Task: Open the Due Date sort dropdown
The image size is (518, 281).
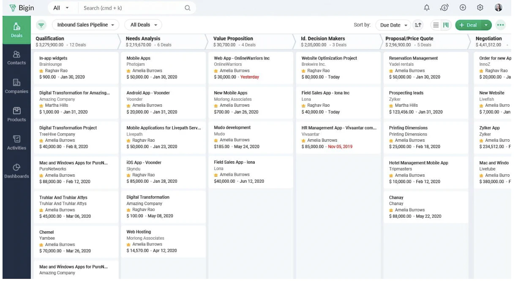Action: pyautogui.click(x=394, y=25)
